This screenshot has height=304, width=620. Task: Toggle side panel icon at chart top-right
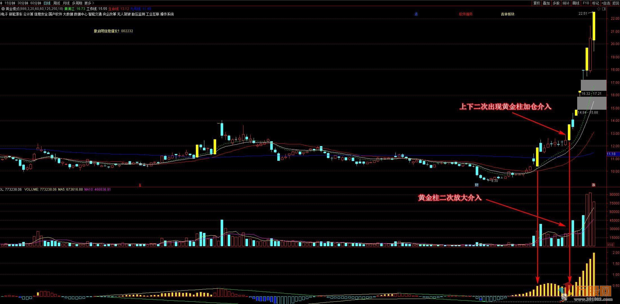pos(604,9)
